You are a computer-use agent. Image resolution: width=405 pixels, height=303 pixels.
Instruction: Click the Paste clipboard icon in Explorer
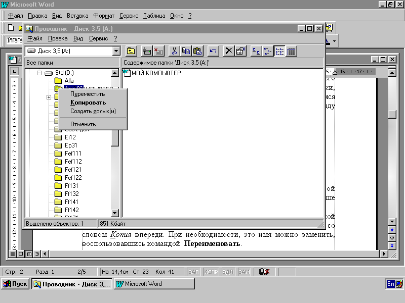pyautogui.click(x=197, y=51)
